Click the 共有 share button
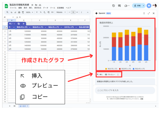 138,6
